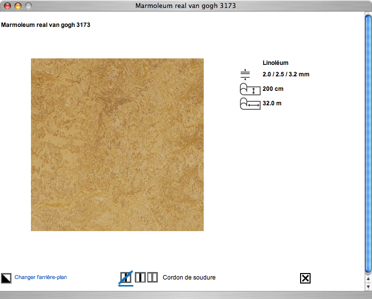Click the red close window button
Screen dimensions: 372x299
pyautogui.click(x=7, y=6)
